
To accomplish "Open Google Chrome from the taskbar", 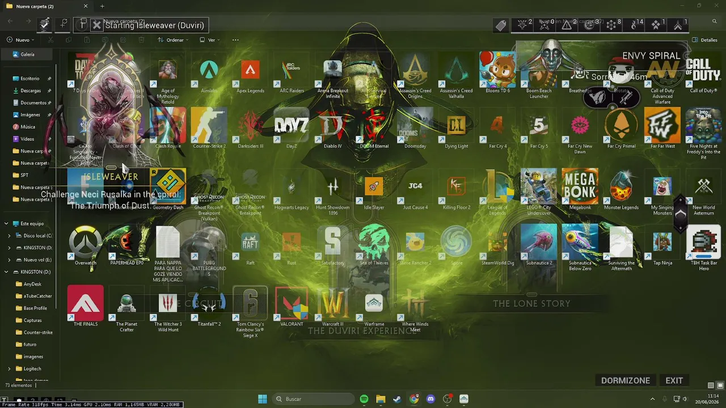I will pos(414,399).
